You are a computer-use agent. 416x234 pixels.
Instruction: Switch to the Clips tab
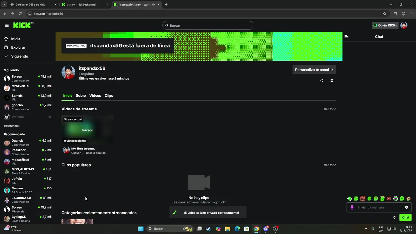tap(109, 96)
